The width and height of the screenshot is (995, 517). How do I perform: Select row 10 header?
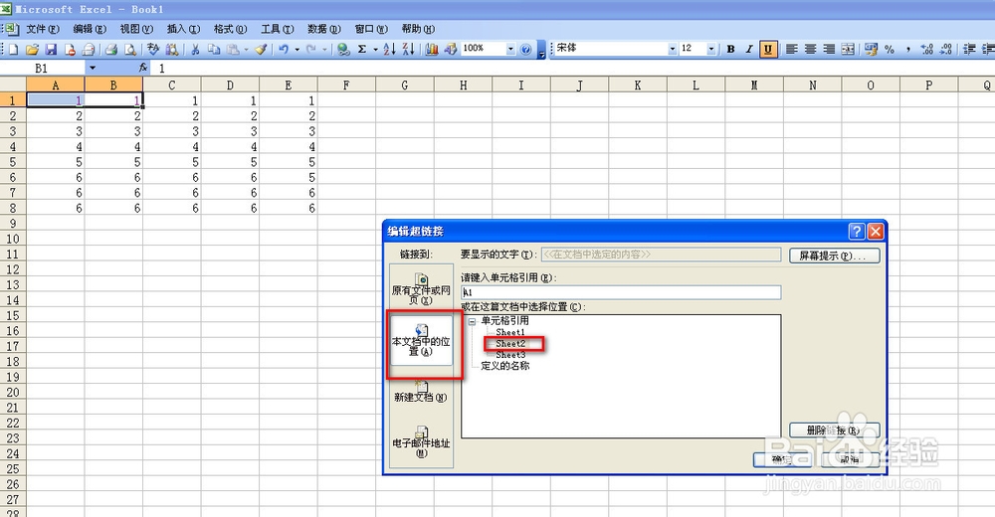coord(13,240)
